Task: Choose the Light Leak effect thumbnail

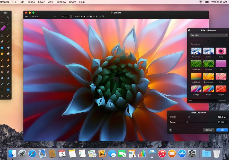Action: (x=196, y=76)
